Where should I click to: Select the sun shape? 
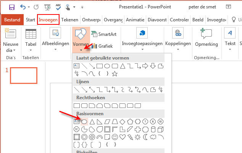(138, 137)
